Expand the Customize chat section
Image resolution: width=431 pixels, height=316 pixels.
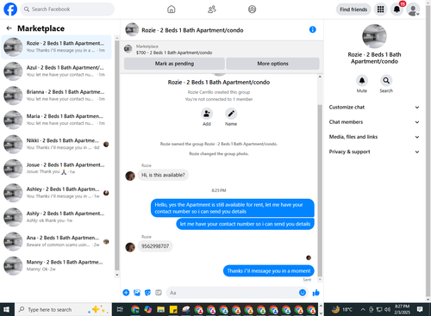click(x=374, y=107)
